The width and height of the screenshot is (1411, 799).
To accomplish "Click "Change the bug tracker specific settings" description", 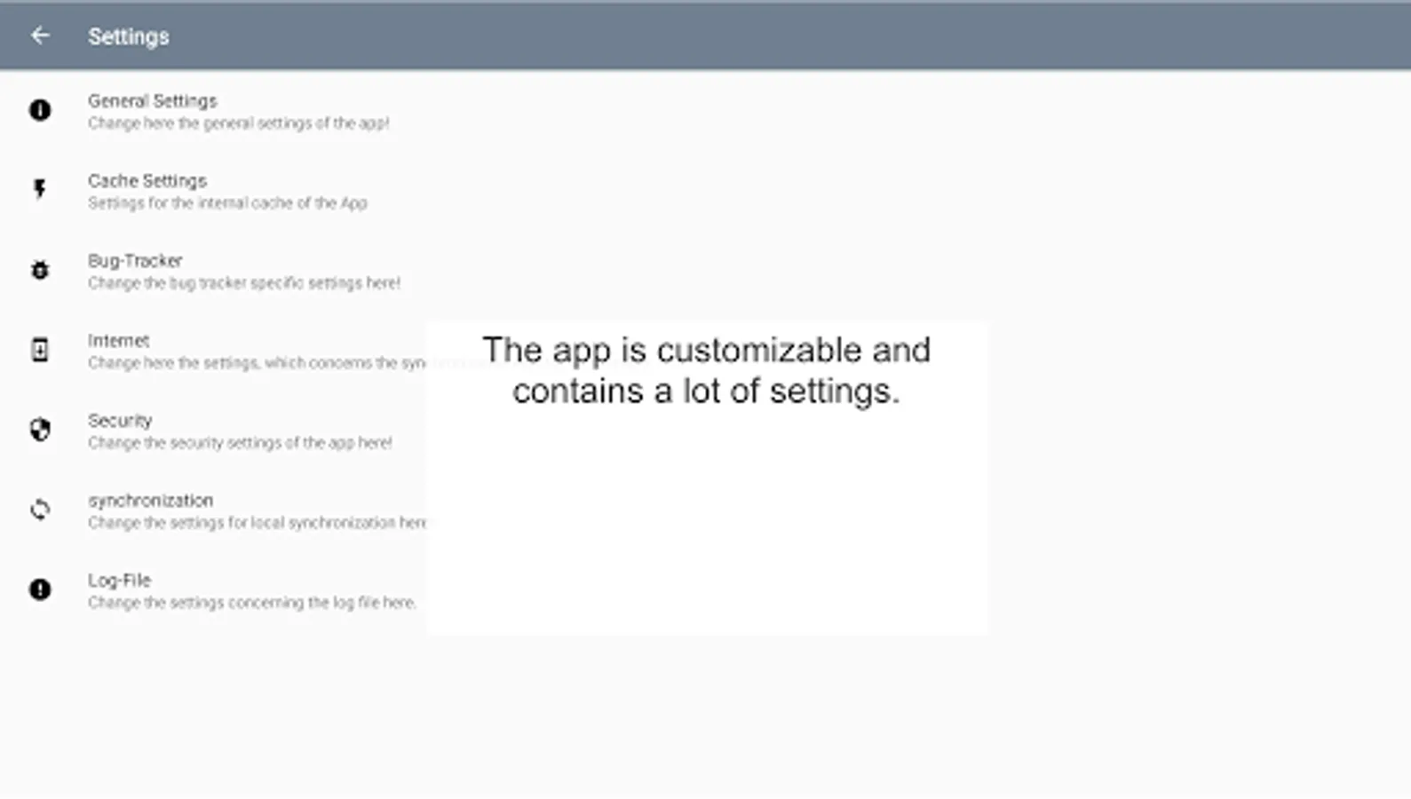I will pos(244,283).
